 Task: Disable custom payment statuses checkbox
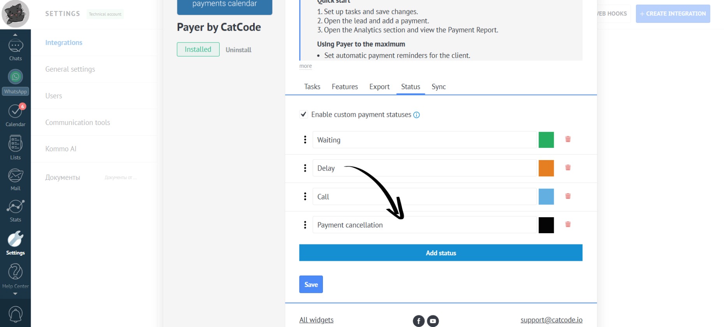(x=303, y=114)
